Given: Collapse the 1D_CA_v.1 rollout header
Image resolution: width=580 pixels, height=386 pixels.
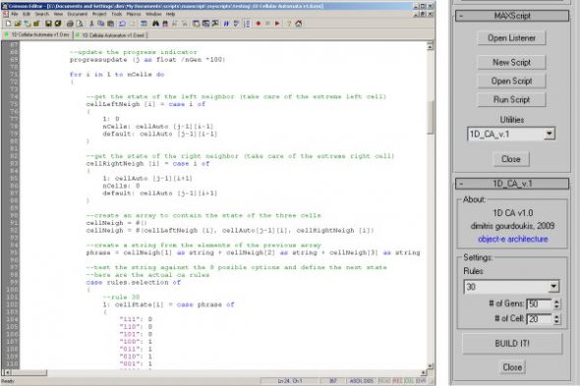Looking at the screenshot, I should point(512,184).
